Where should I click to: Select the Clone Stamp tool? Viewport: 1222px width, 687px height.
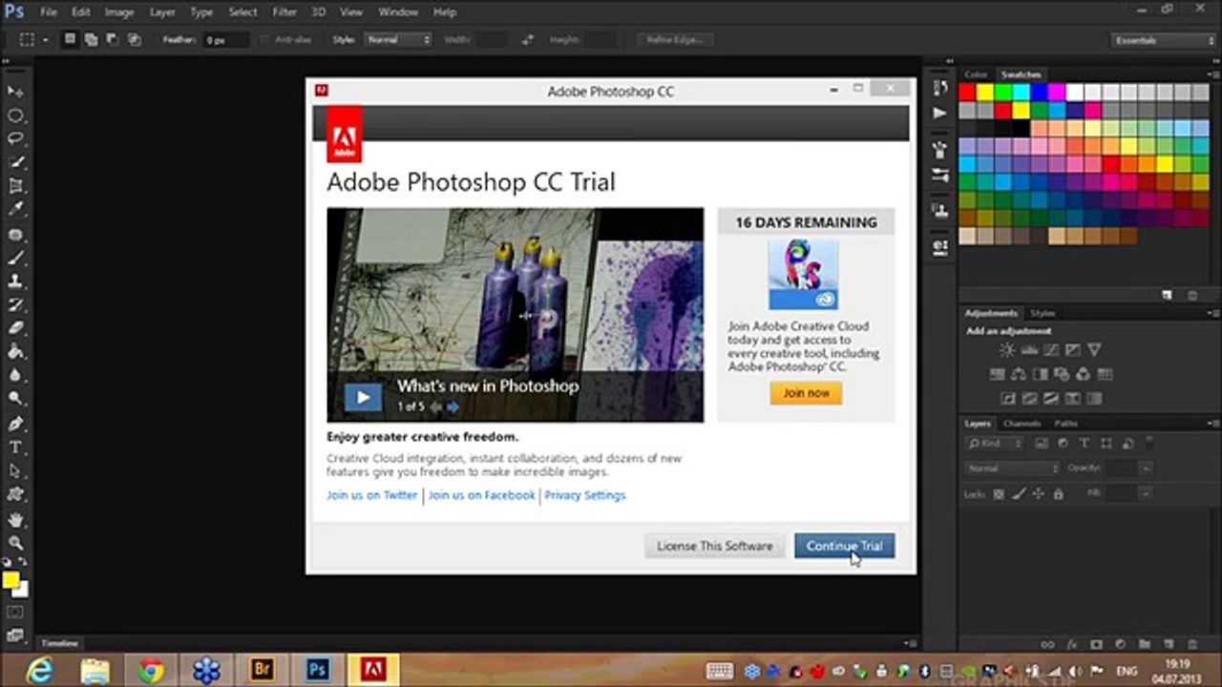coord(16,281)
